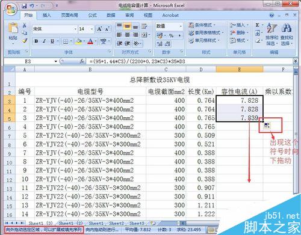301x235 pixels.
Task: Increase font size with large A icon
Action: pyautogui.click(x=99, y=29)
